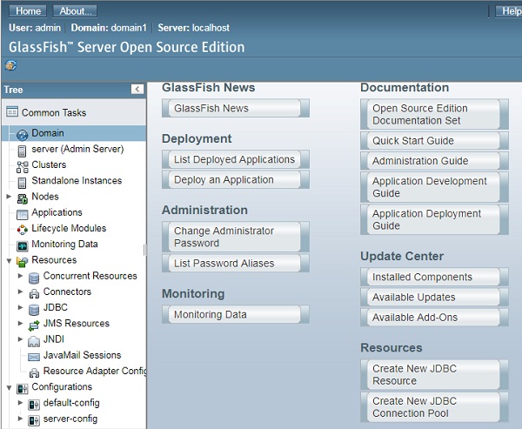Image resolution: width=522 pixels, height=429 pixels.
Task: Expand the JNDI tree node
Action: point(20,339)
